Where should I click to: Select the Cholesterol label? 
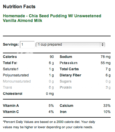click(13, 94)
